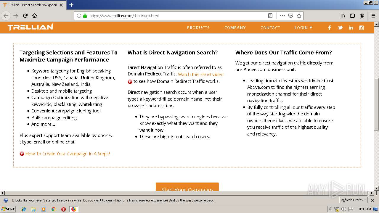Play icon beside 'Watch this short video'
379x213 pixels.
130,82
